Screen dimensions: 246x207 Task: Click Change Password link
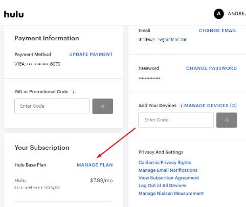[x=211, y=68]
